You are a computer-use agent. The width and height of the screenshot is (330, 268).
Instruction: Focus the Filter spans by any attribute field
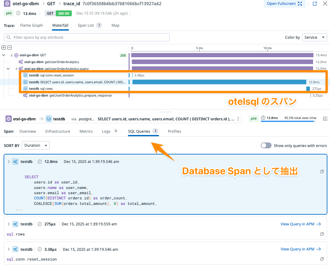point(86,37)
